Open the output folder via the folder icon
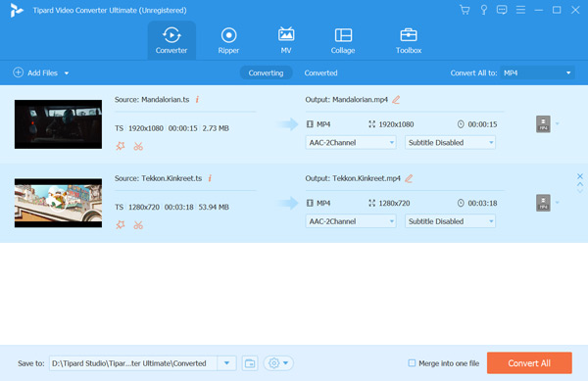This screenshot has width=588, height=381. 250,363
